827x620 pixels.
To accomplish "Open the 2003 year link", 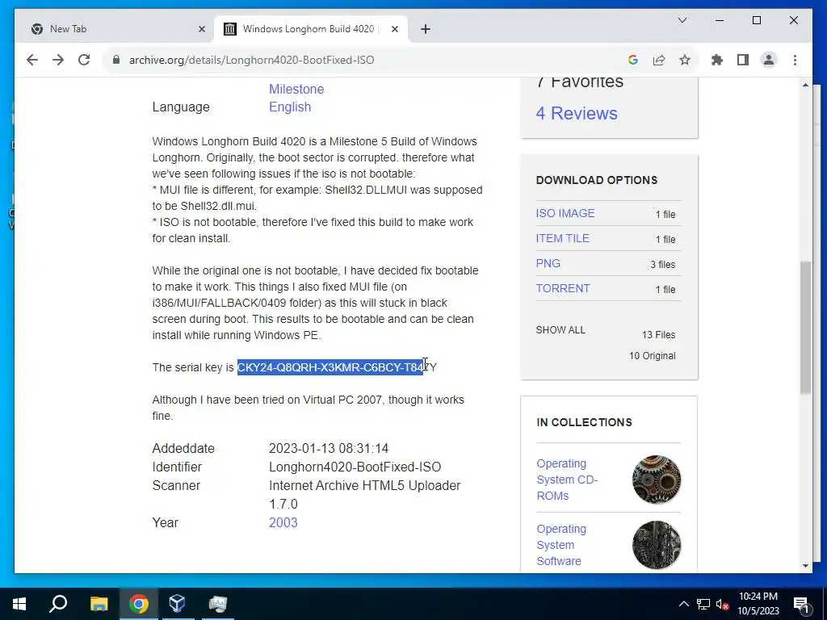I will coord(283,522).
